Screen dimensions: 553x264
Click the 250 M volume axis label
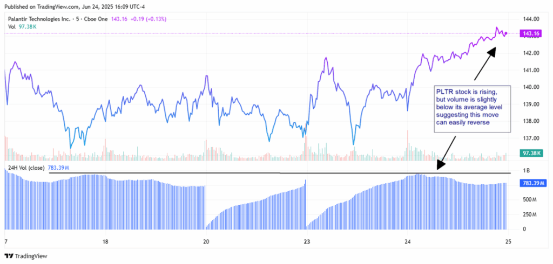530,214
